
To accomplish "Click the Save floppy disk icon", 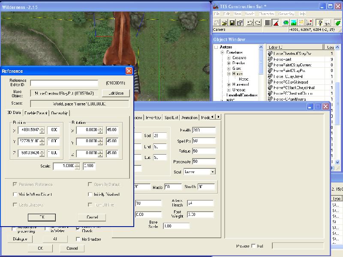I will coord(232,23).
